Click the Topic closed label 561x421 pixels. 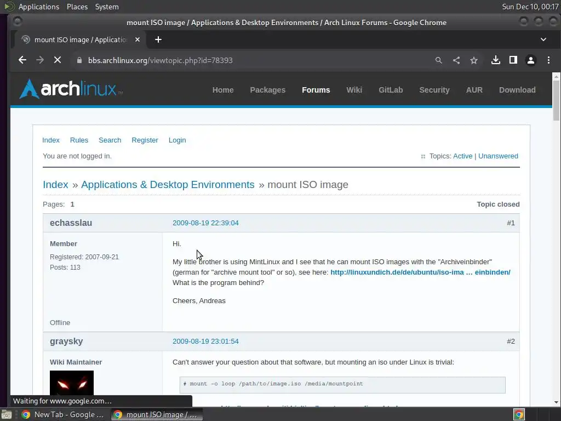498,204
